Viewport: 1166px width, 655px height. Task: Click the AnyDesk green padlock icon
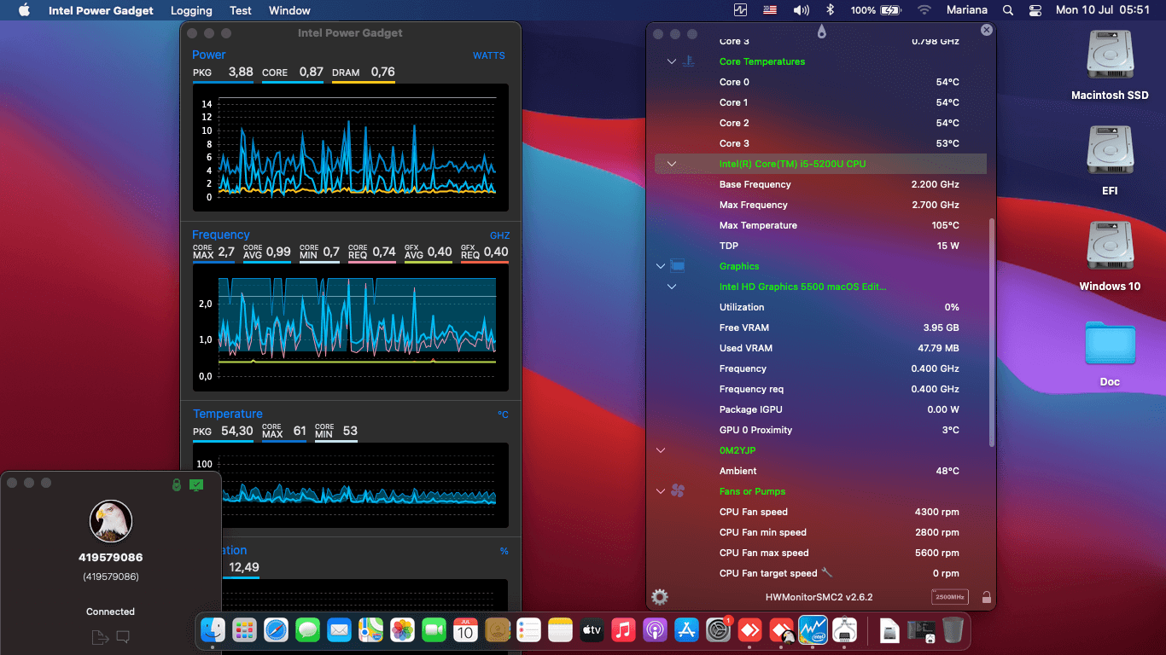[x=177, y=484]
